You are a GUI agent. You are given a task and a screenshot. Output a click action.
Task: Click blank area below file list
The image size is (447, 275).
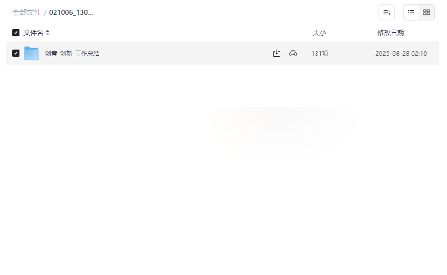pos(222,171)
